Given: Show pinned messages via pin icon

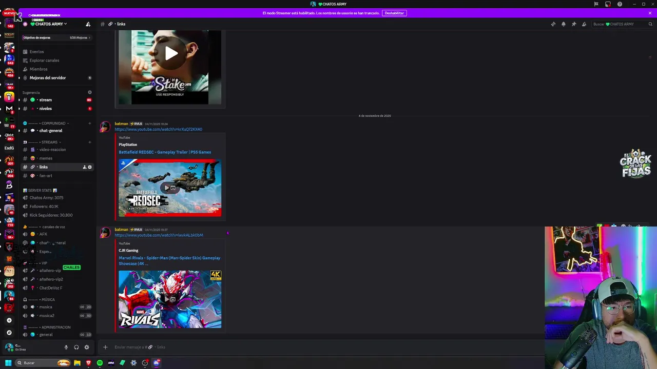Looking at the screenshot, I should pyautogui.click(x=574, y=24).
